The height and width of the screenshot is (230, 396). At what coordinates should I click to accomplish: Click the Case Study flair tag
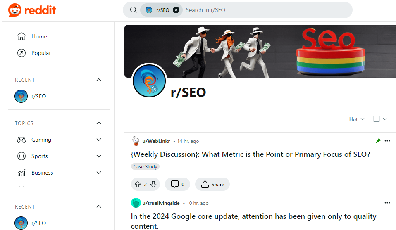point(145,167)
